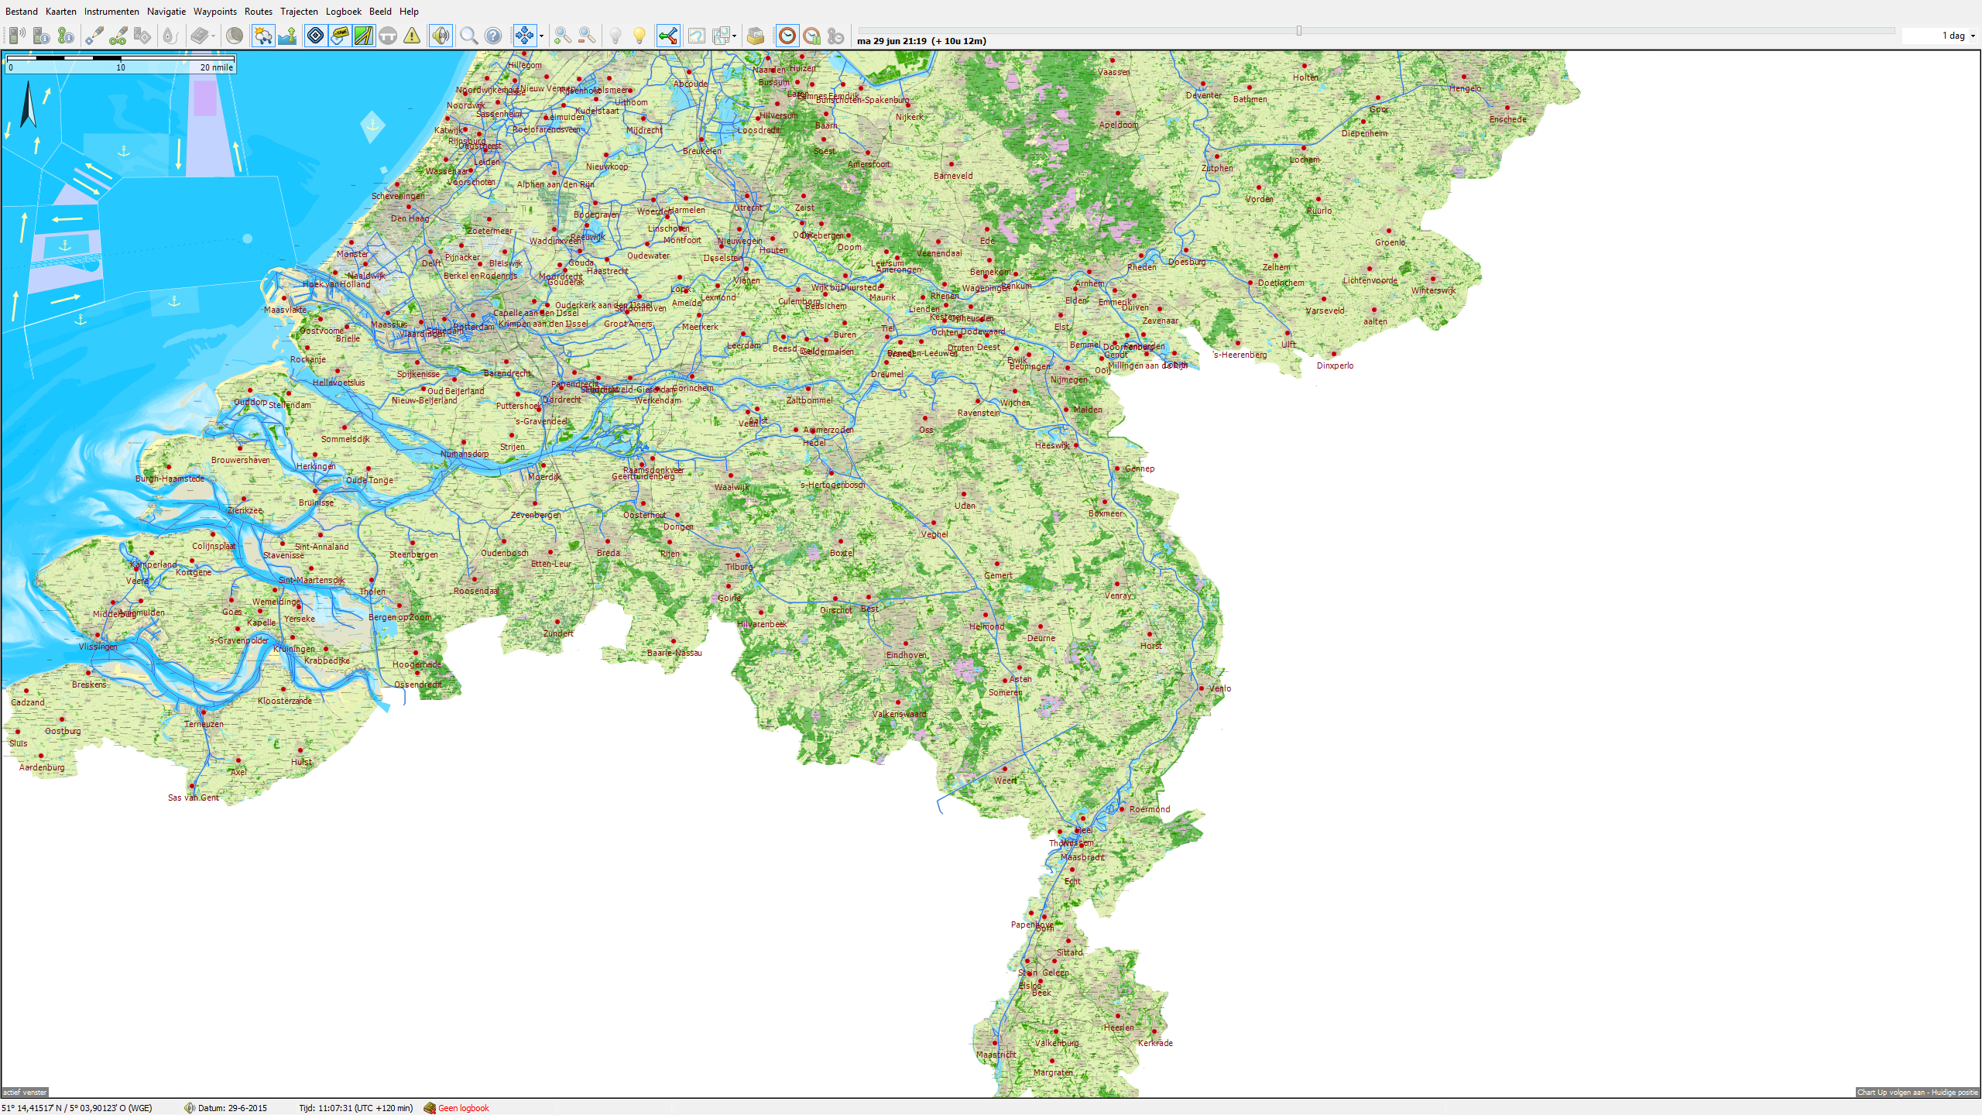Click the Eindhoven label on the map
The height and width of the screenshot is (1115, 1982).
tap(906, 655)
